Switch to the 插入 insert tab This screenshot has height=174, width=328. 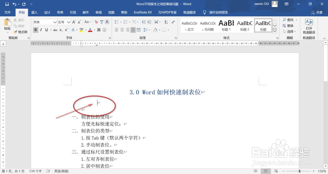click(34, 12)
